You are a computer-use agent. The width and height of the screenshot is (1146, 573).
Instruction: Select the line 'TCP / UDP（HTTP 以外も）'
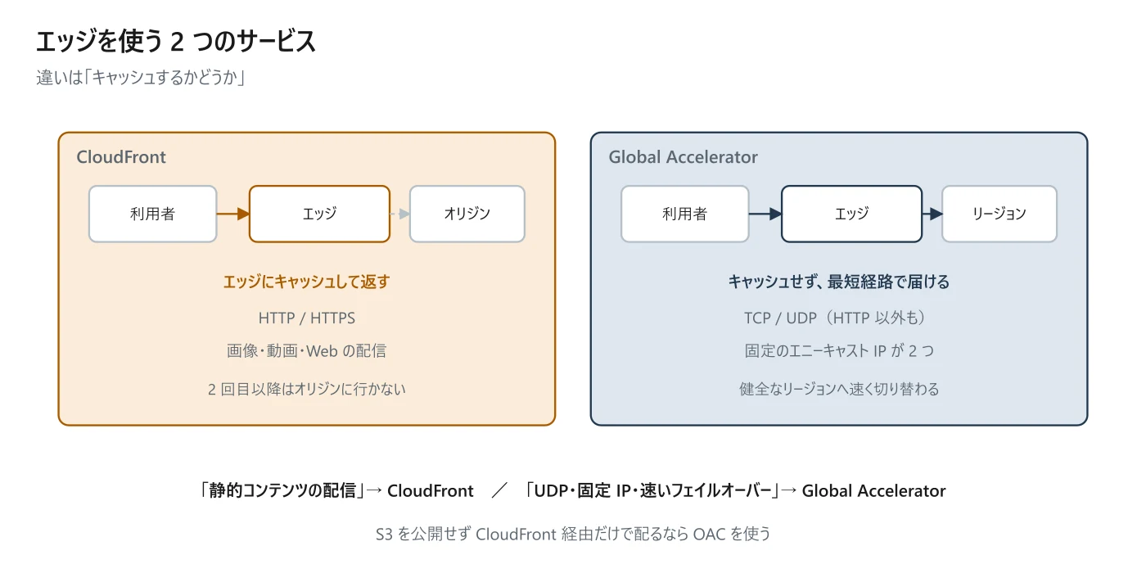click(x=839, y=318)
